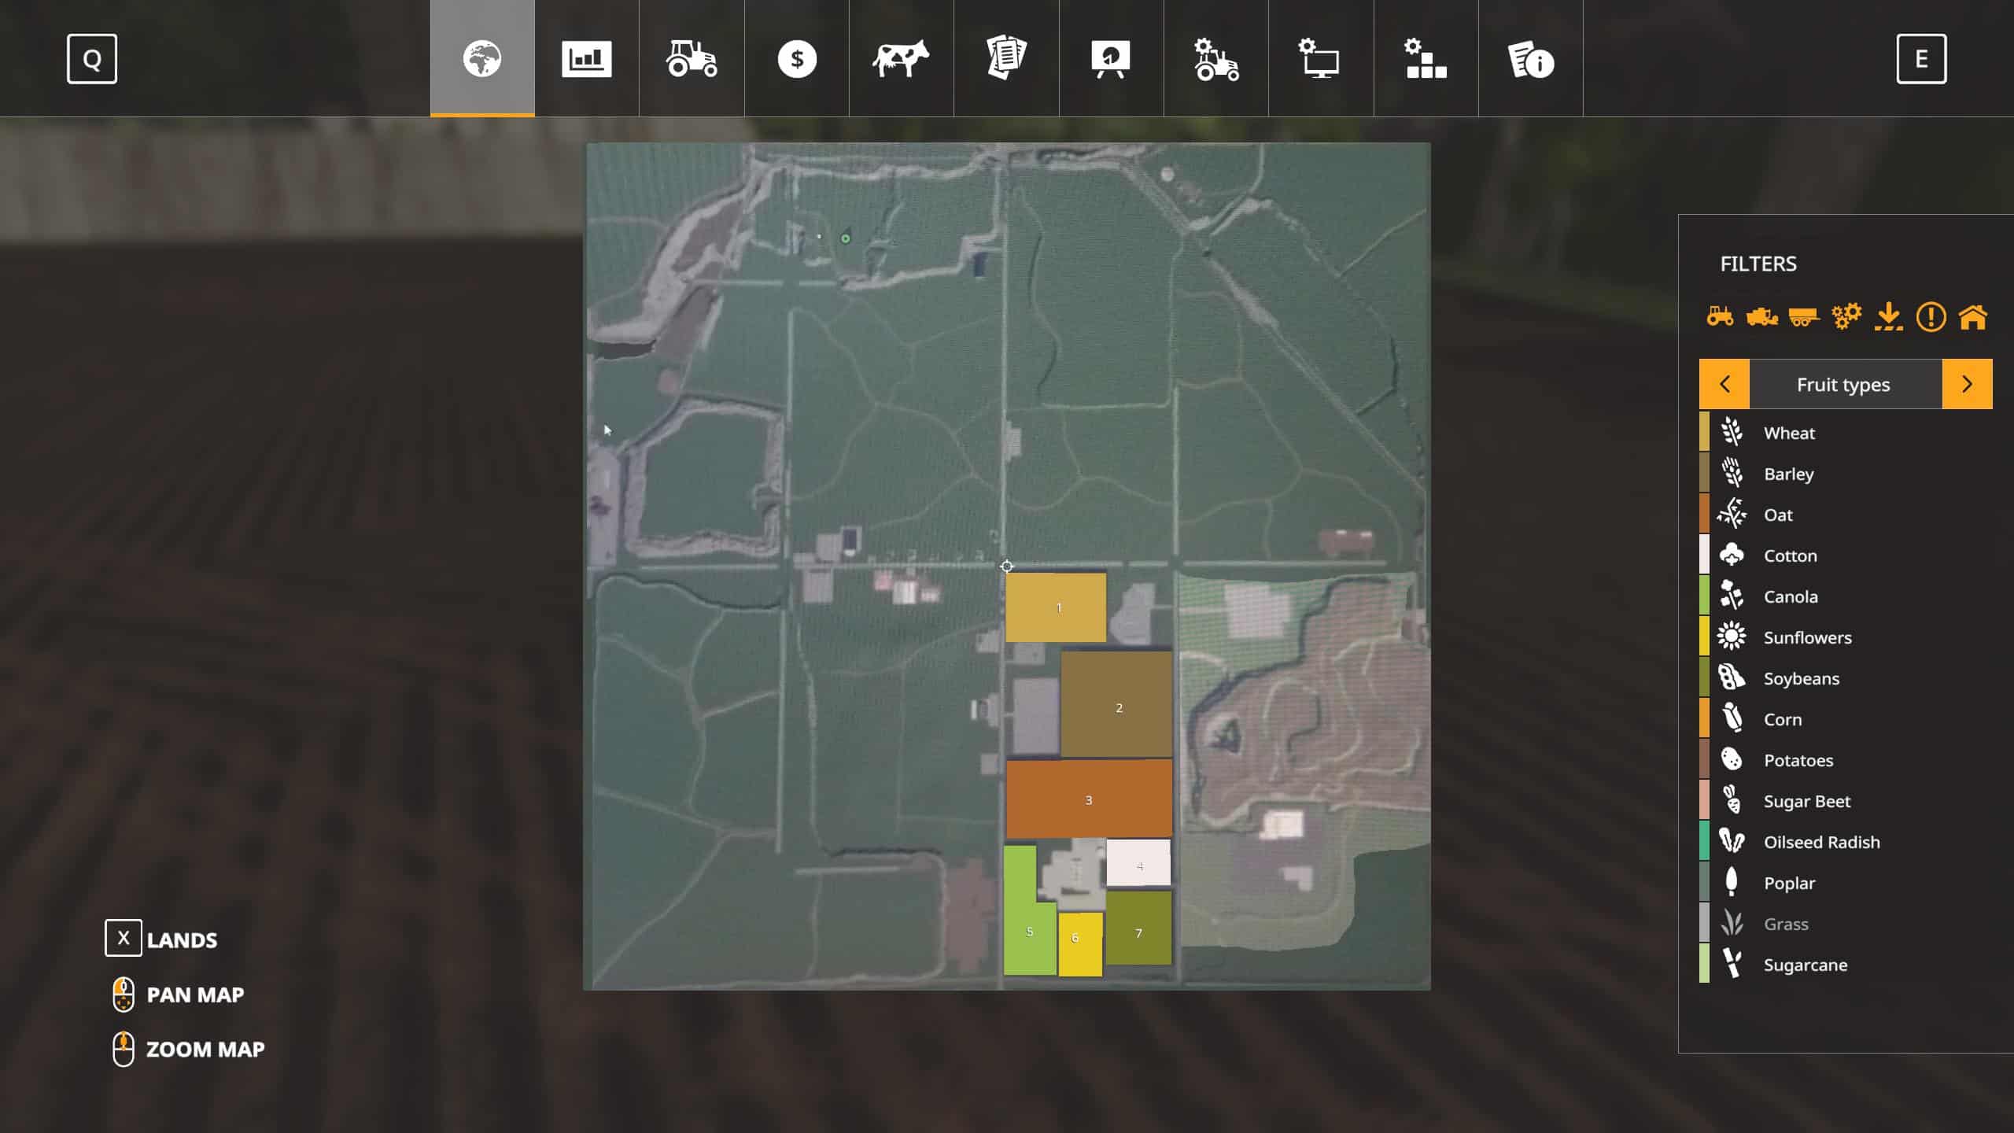The width and height of the screenshot is (2014, 1133).
Task: Open the vehicles overview tractor tab
Action: 692,59
